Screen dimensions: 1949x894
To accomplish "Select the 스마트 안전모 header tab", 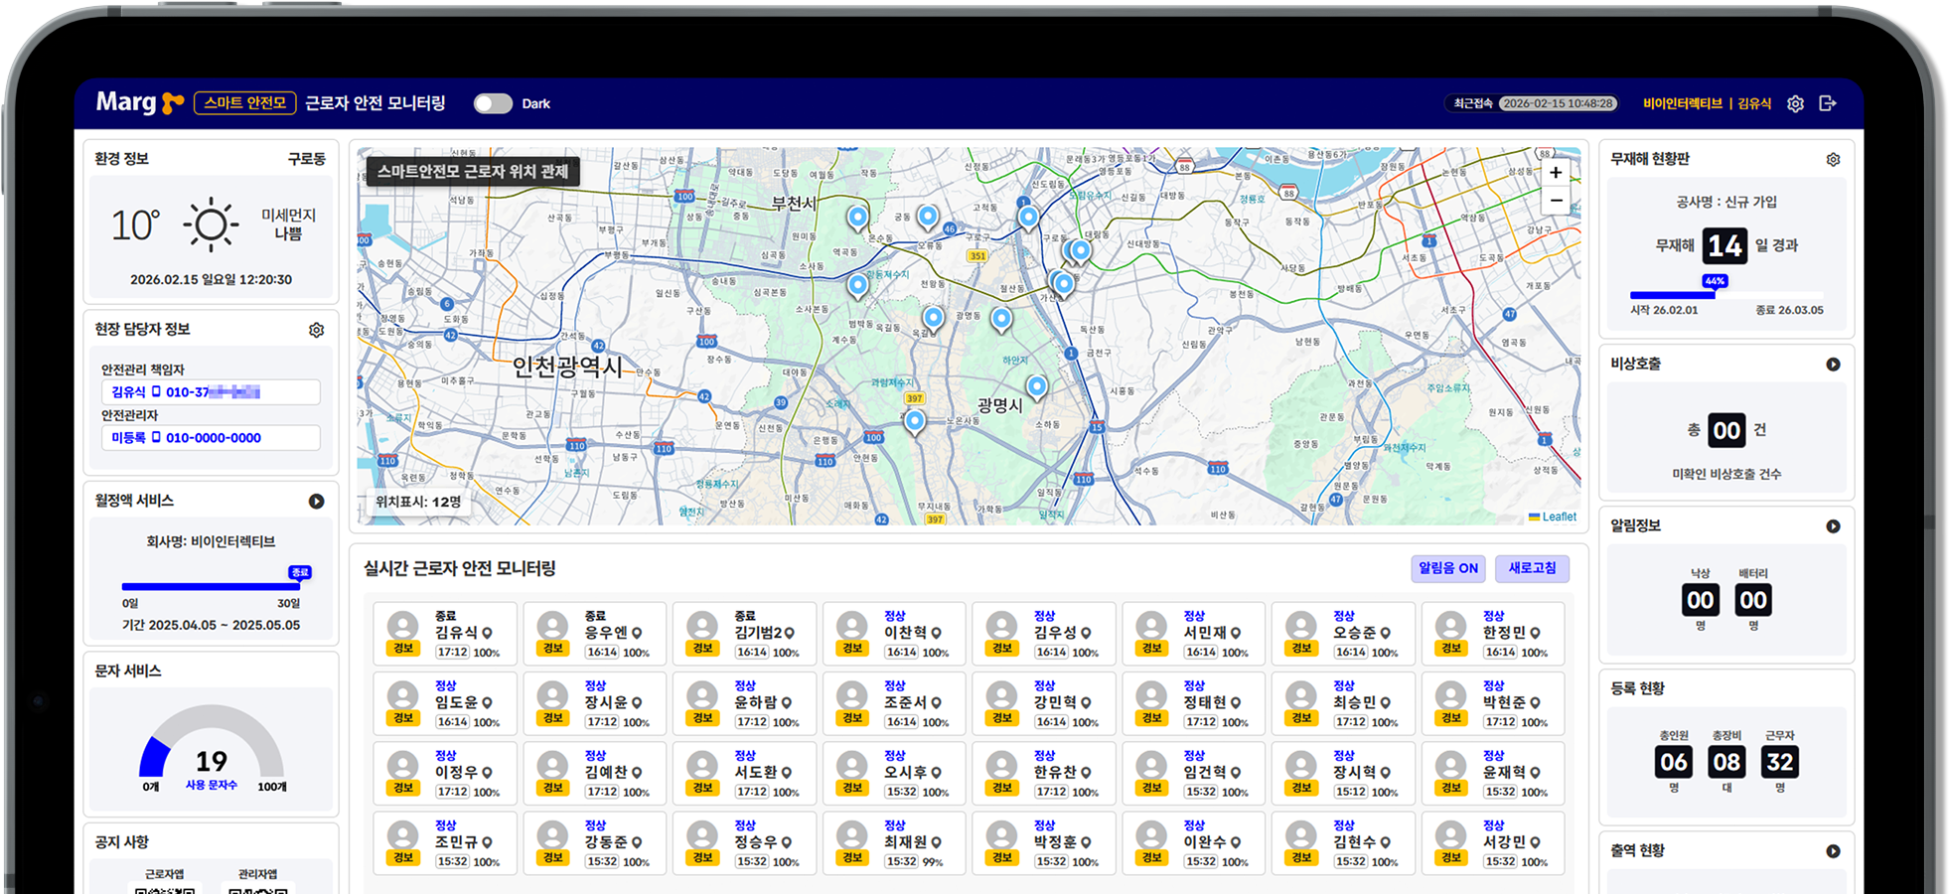I will point(245,103).
